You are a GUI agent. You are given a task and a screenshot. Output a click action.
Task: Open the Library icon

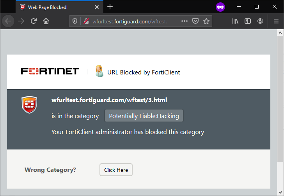click(x=235, y=21)
